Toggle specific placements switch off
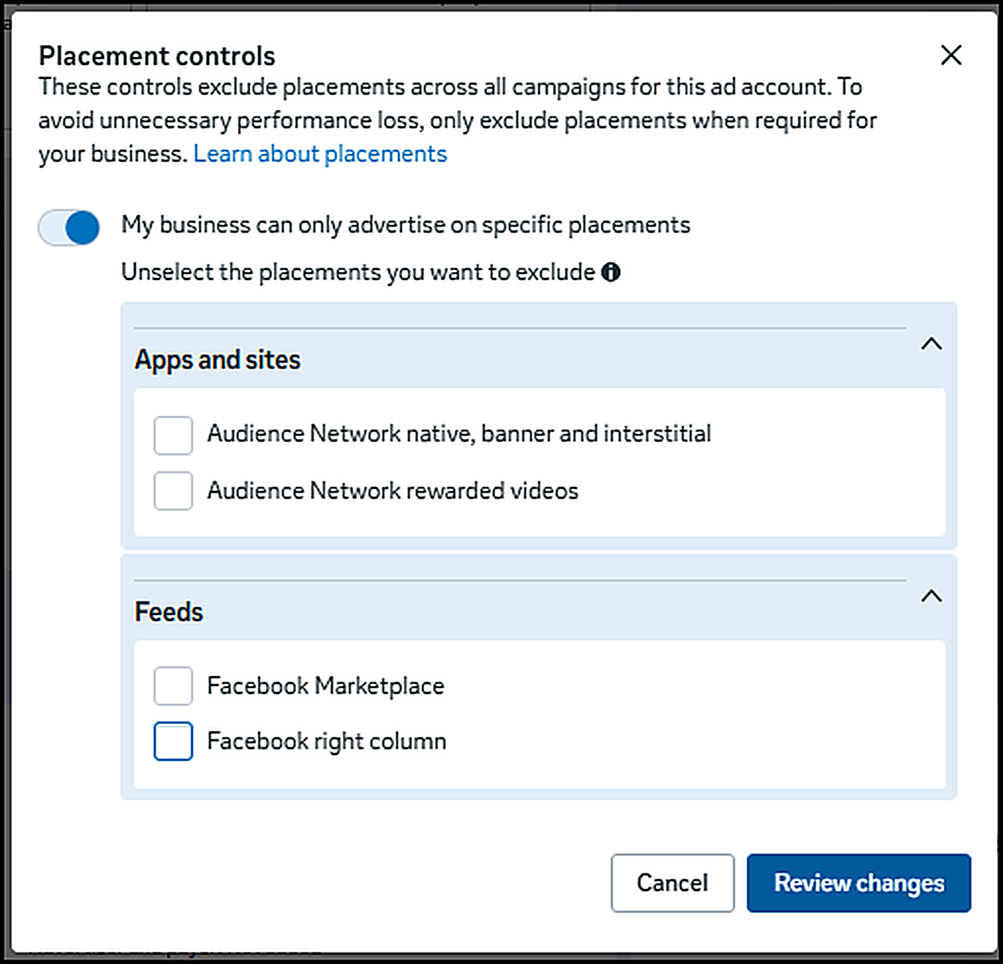 tap(69, 227)
